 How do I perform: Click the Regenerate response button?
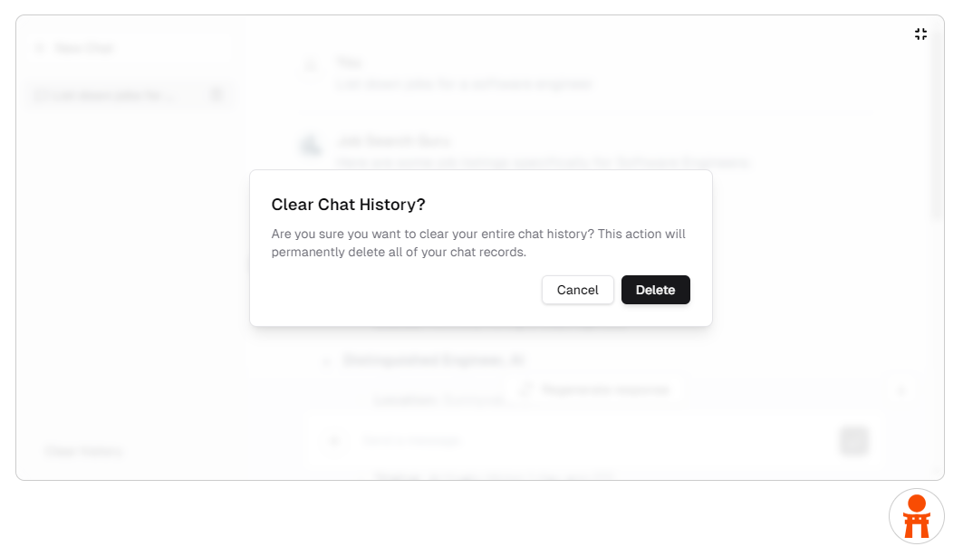pos(604,389)
